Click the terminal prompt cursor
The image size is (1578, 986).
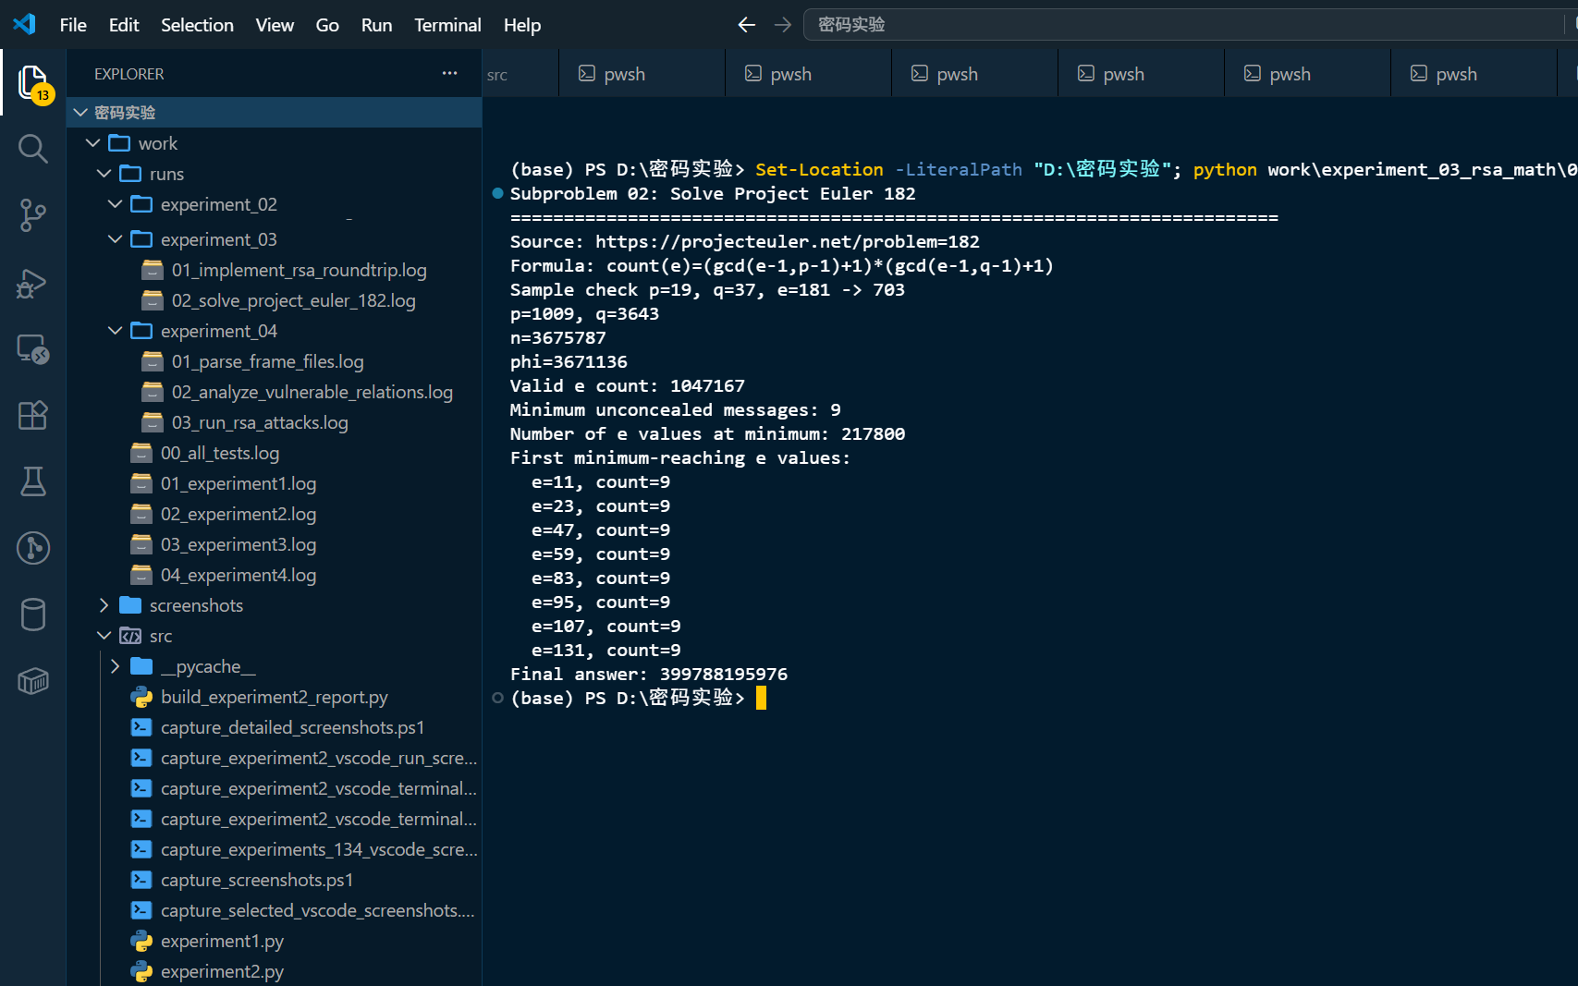(x=761, y=698)
